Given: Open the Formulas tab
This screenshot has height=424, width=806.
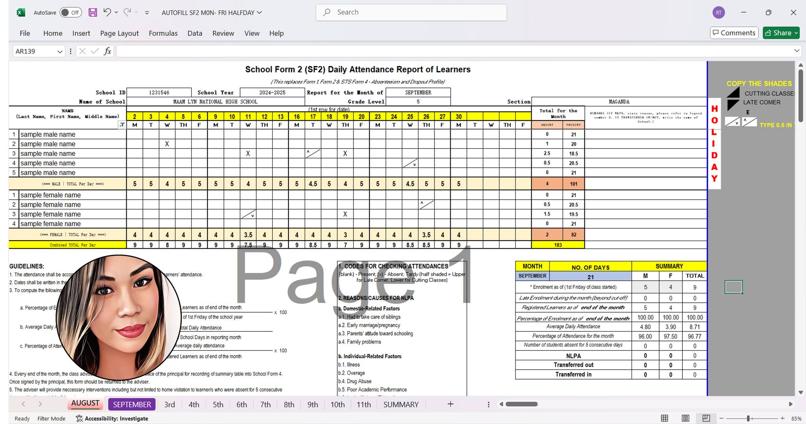Looking at the screenshot, I should (163, 33).
